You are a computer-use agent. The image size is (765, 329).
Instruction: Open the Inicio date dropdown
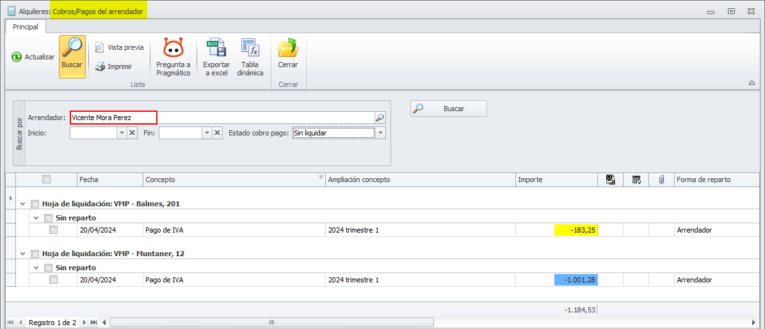(x=122, y=133)
